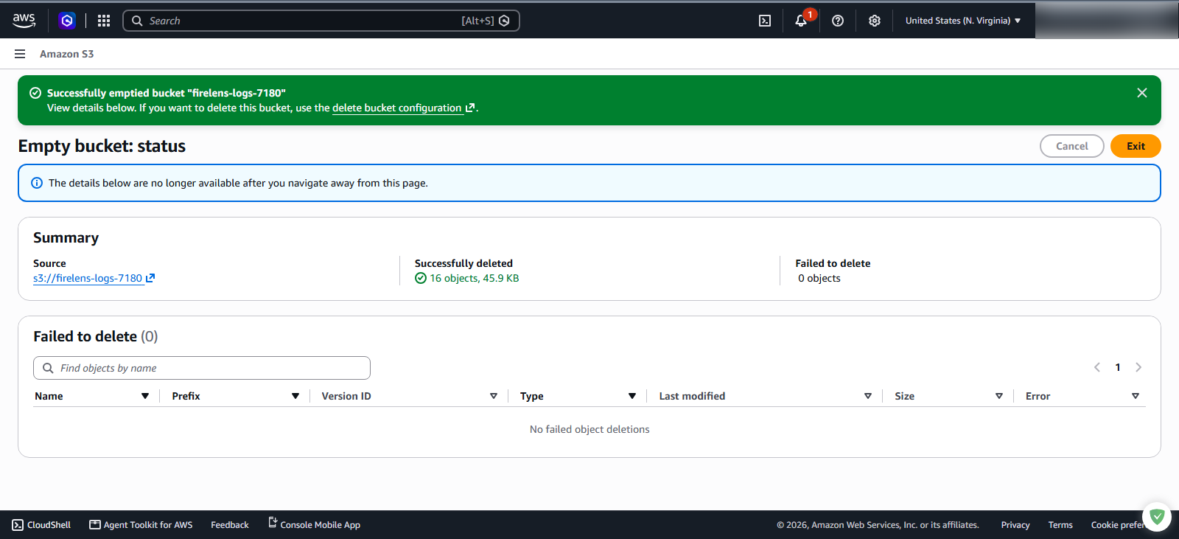The height and width of the screenshot is (539, 1179).
Task: Toggle the Amazon S3 side navigation hamburger
Action: coord(20,54)
